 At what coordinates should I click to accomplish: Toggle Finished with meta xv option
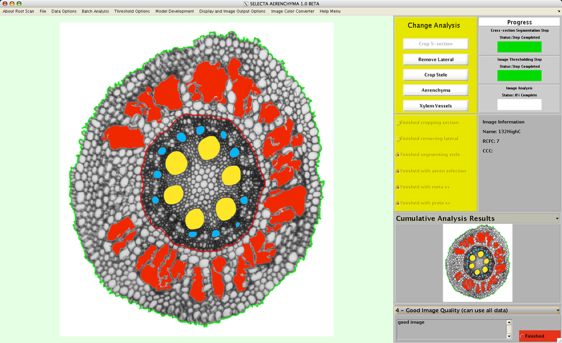[x=398, y=187]
